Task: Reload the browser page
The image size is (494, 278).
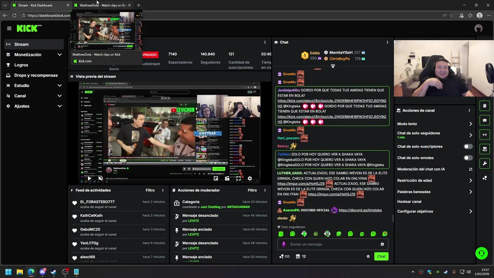Action: coord(14,15)
